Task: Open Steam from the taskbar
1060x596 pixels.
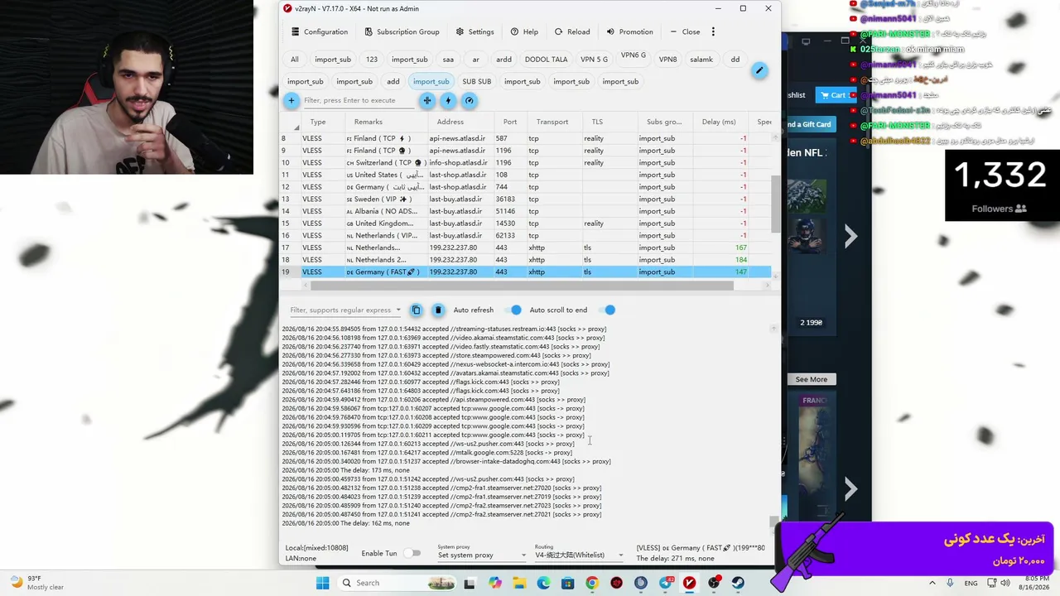Action: (737, 583)
